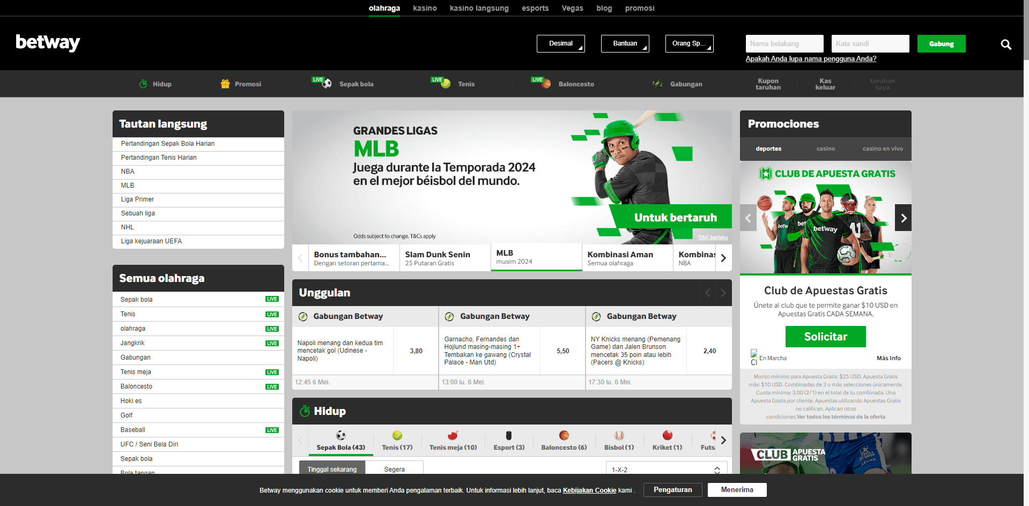This screenshot has width=1029, height=506.
Task: Open kasino langsung top menu
Action: (x=479, y=8)
